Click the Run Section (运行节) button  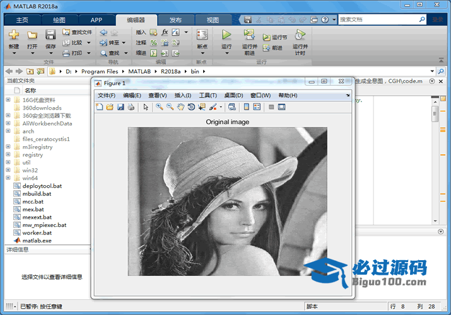275,37
